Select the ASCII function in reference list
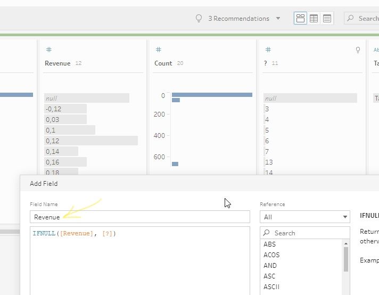379x295 pixels. [x=271, y=287]
